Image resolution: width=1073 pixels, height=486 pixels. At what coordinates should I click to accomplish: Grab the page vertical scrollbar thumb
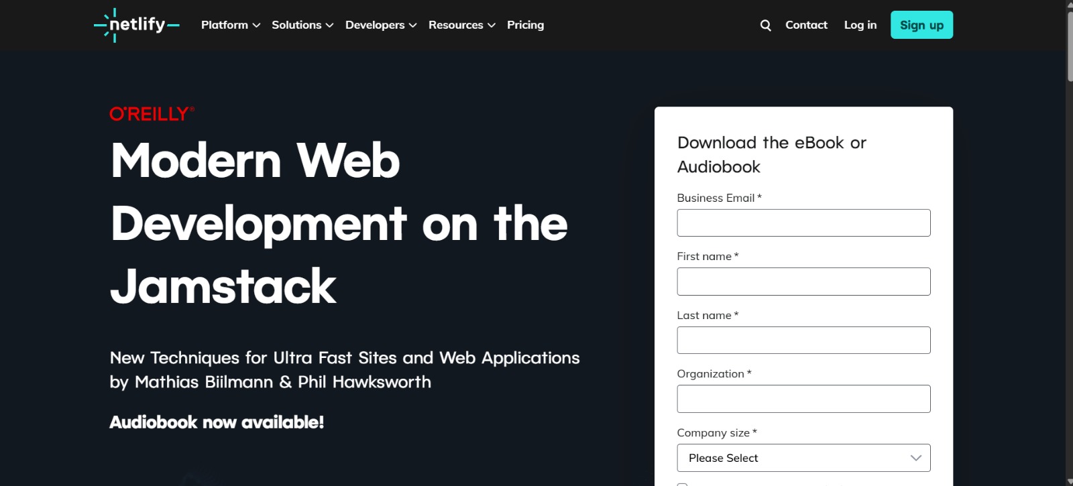coord(1069,46)
